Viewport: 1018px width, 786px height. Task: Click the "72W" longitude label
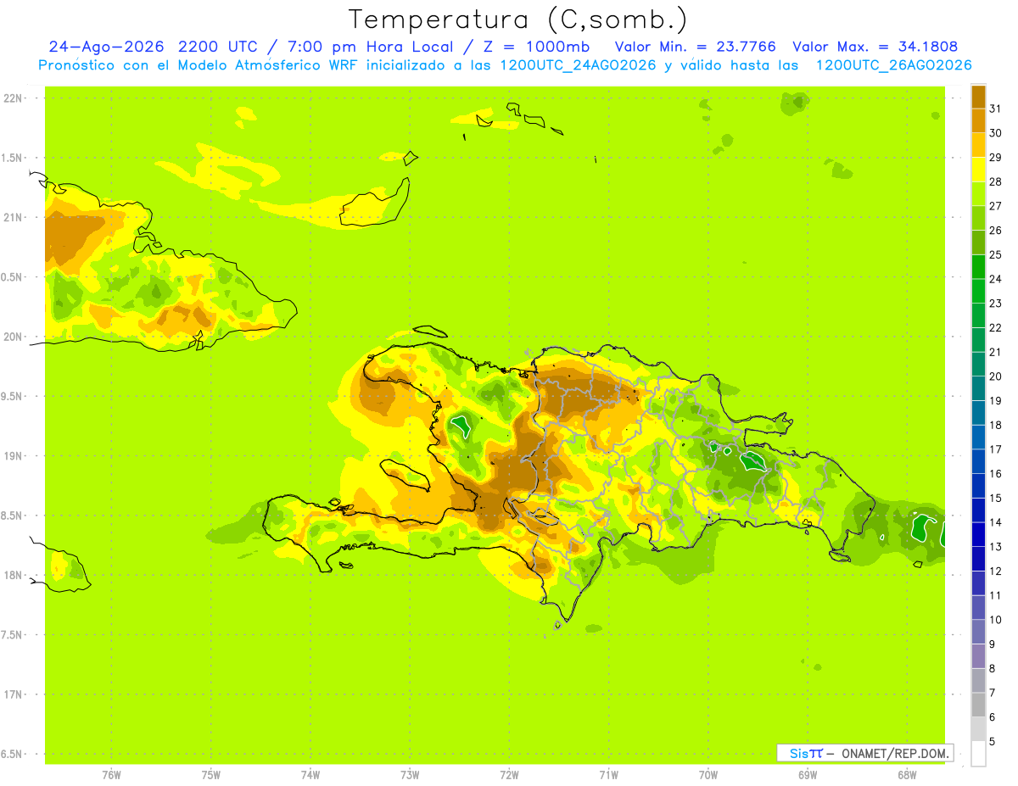pos(509,774)
